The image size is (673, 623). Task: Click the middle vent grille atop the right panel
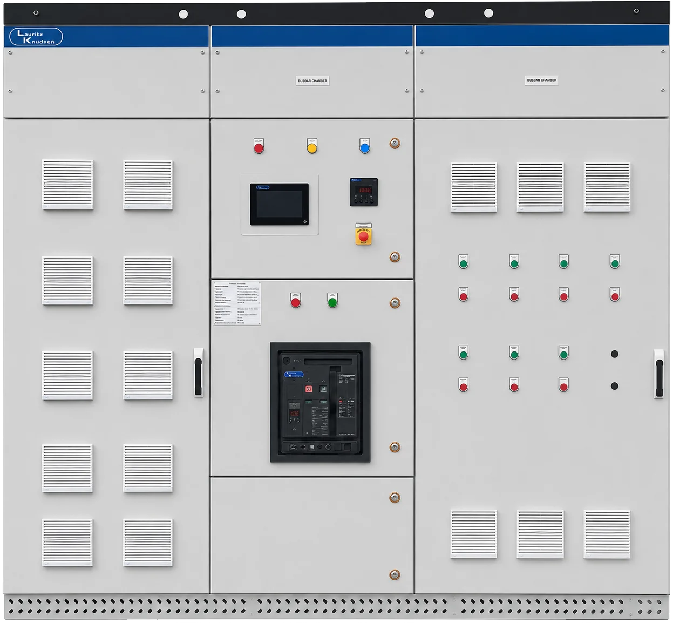pyautogui.click(x=540, y=187)
